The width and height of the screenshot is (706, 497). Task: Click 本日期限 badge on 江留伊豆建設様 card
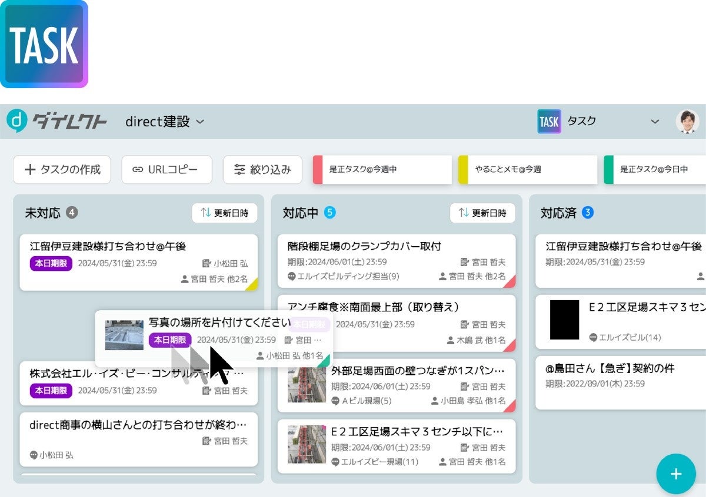[51, 263]
